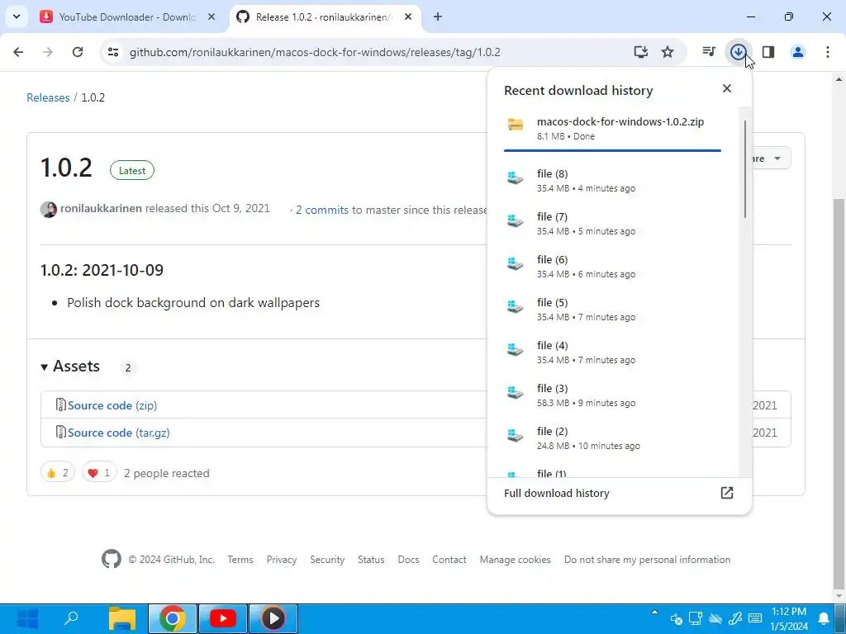Close the YouTube Downloader tab
Image resolution: width=846 pixels, height=634 pixels.
click(211, 17)
